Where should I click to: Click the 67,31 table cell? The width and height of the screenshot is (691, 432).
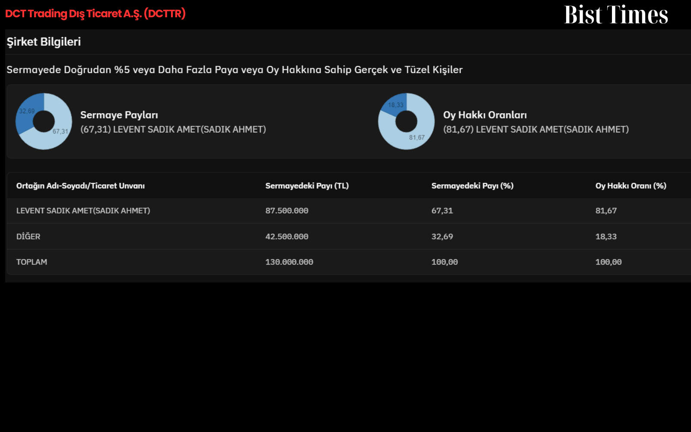coord(442,211)
